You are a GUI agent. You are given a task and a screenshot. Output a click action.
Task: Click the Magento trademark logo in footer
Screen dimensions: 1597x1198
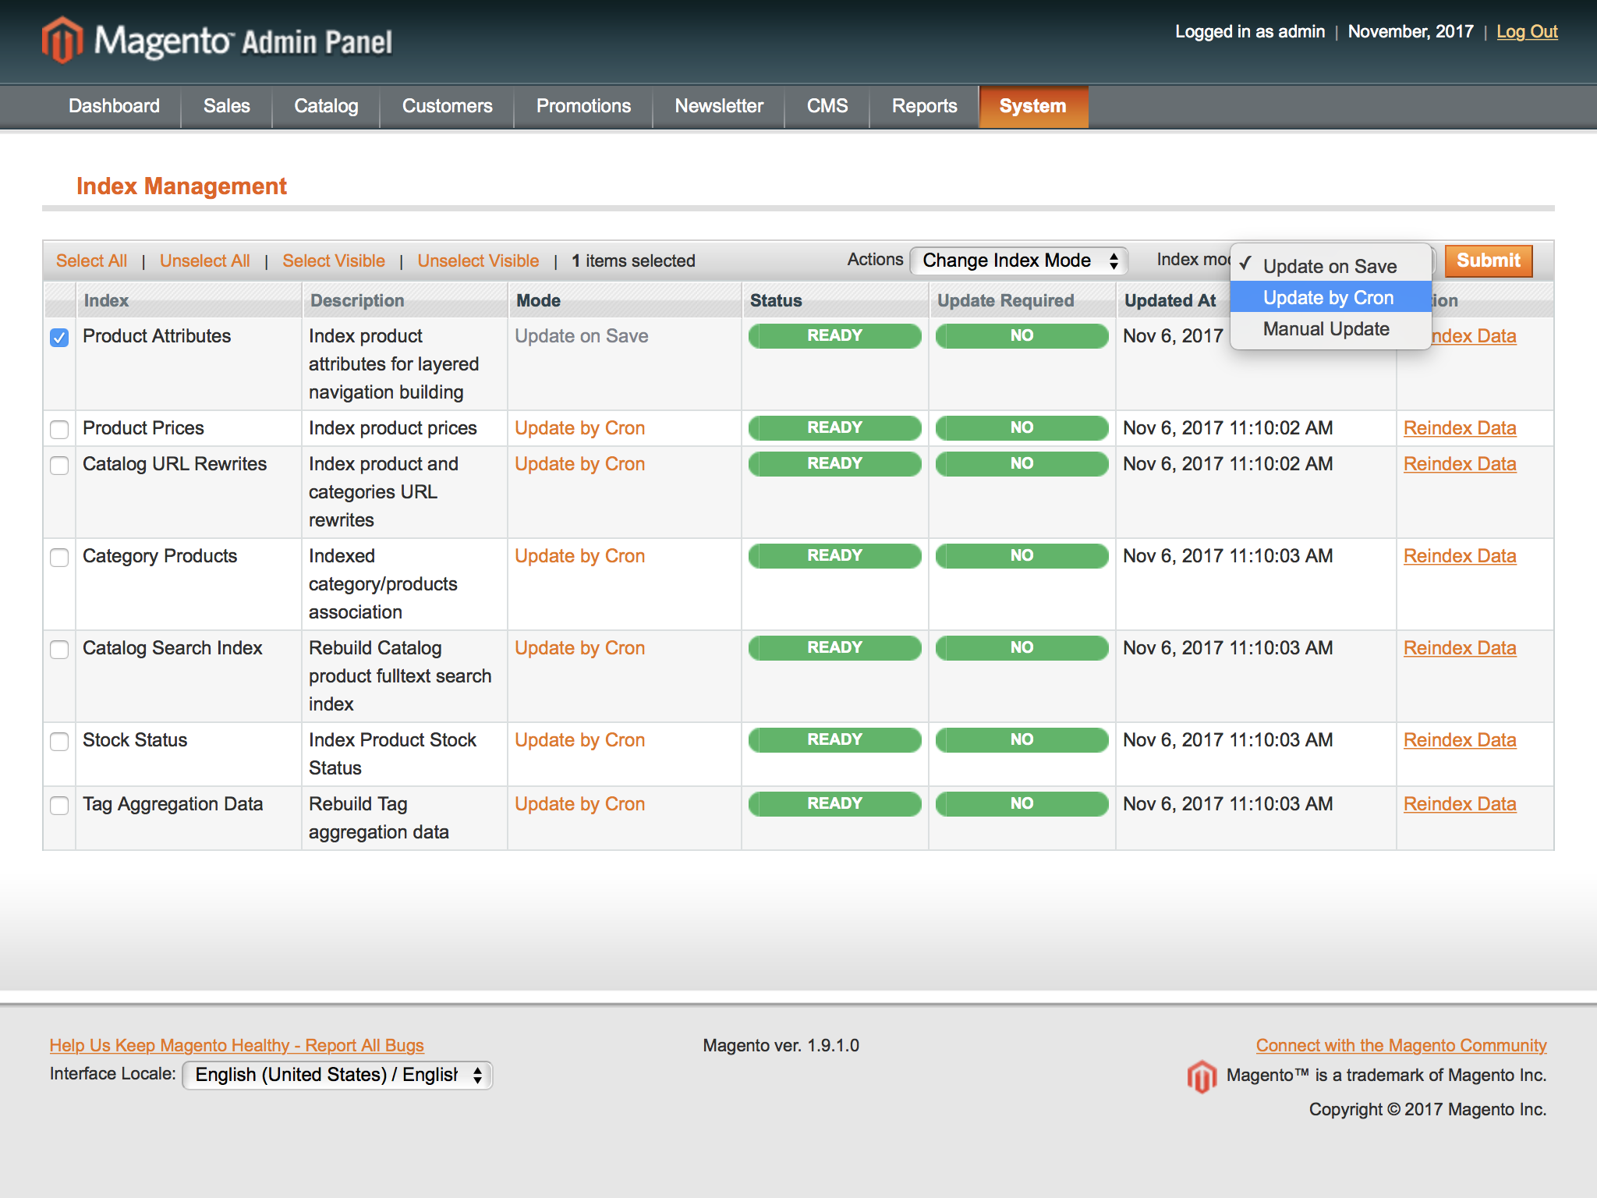tap(1202, 1076)
